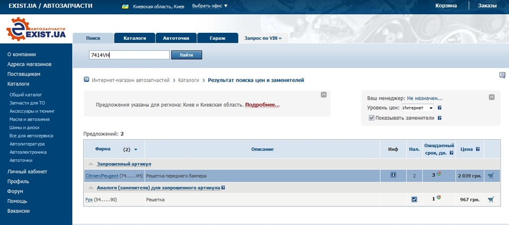Click the Найти search button
This screenshot has width=509, height=225.
tap(187, 55)
